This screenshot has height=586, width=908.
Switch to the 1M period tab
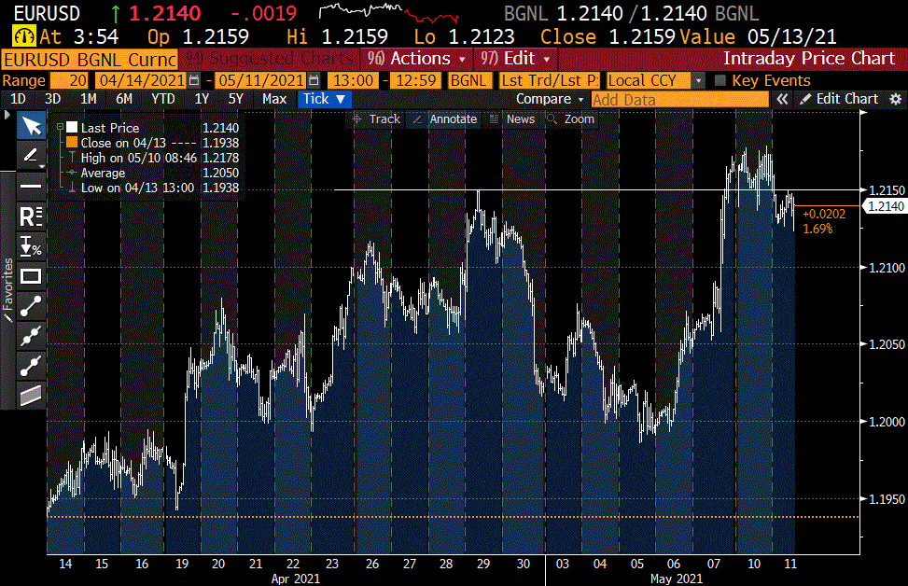89,99
